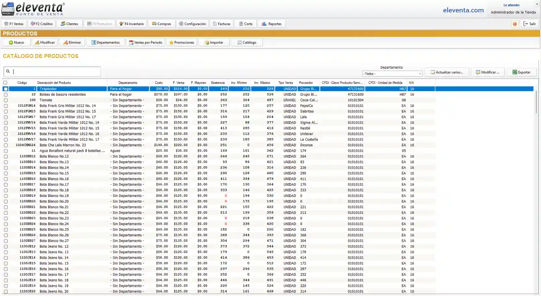
Task: Check the Agua Bonafont row checkbox
Action: [6, 151]
